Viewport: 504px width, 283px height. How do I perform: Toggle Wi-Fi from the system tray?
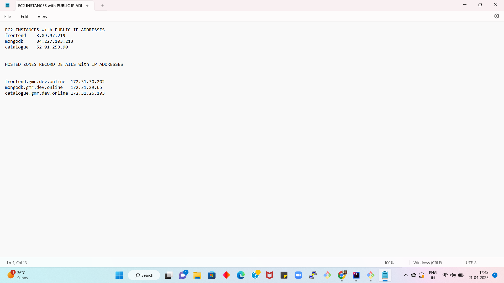pos(445,275)
